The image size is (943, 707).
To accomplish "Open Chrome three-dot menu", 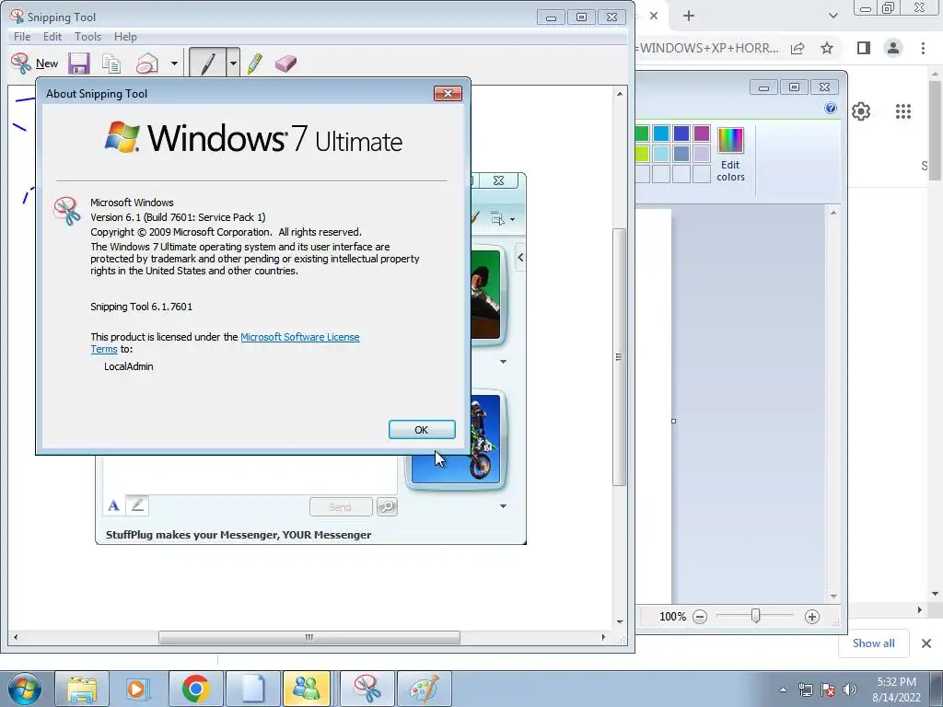I will click(923, 48).
